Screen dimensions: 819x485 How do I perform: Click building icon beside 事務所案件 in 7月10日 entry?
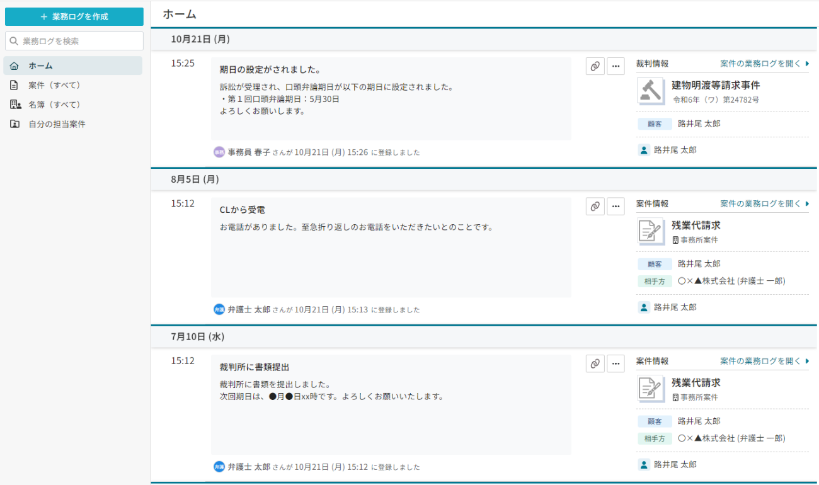tap(676, 397)
